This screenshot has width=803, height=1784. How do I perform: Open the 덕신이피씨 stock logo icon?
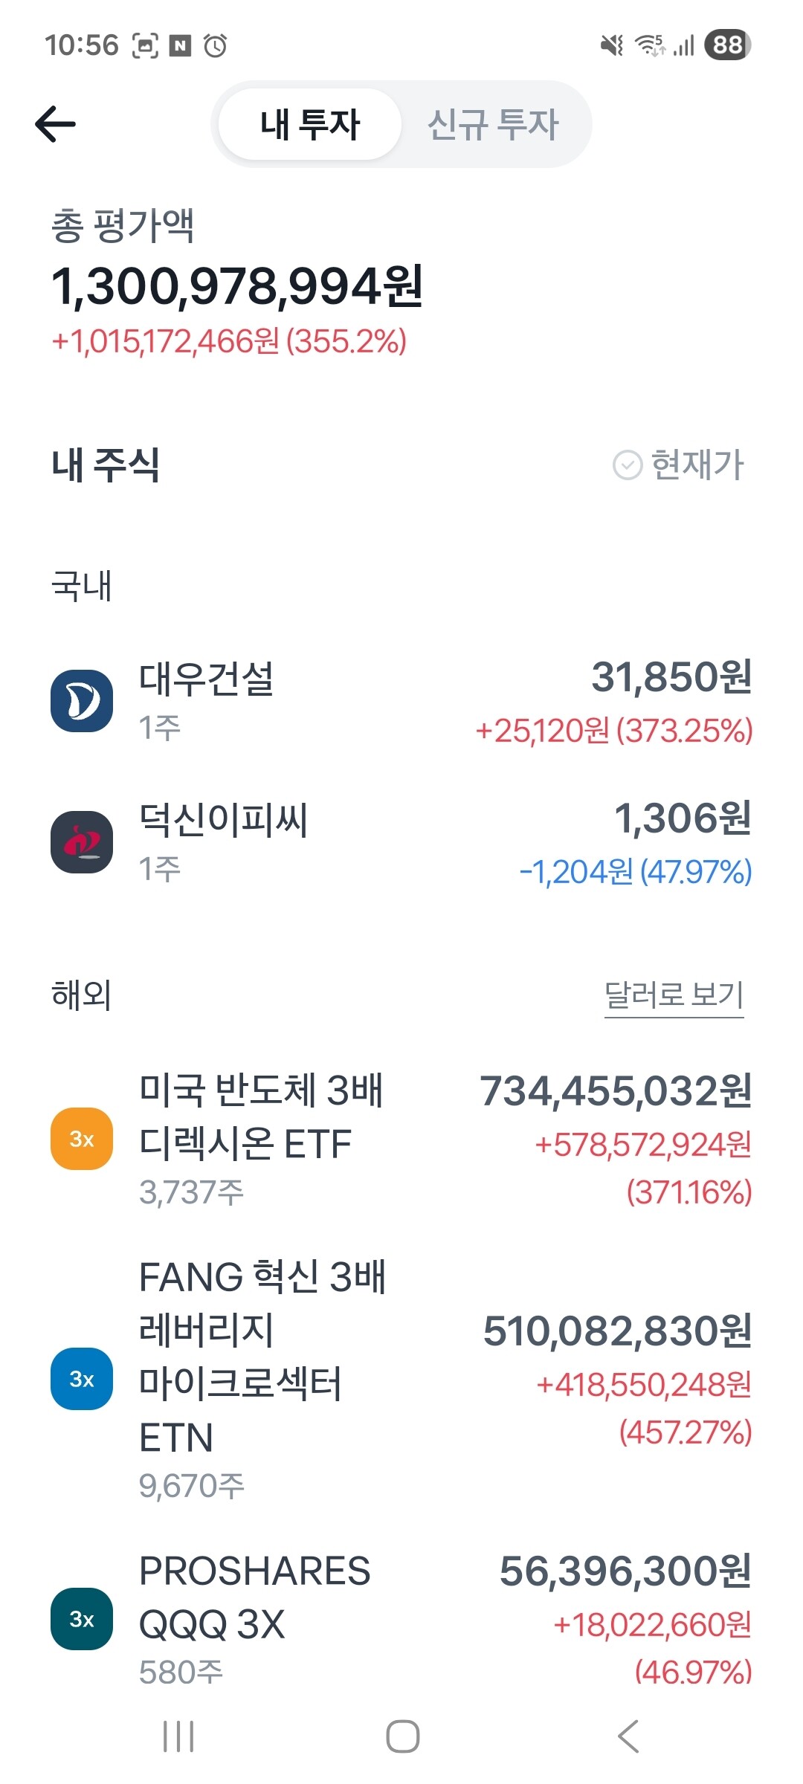coord(82,842)
